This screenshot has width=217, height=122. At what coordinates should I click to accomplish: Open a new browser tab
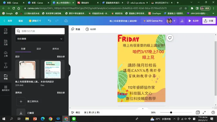point(178,3)
